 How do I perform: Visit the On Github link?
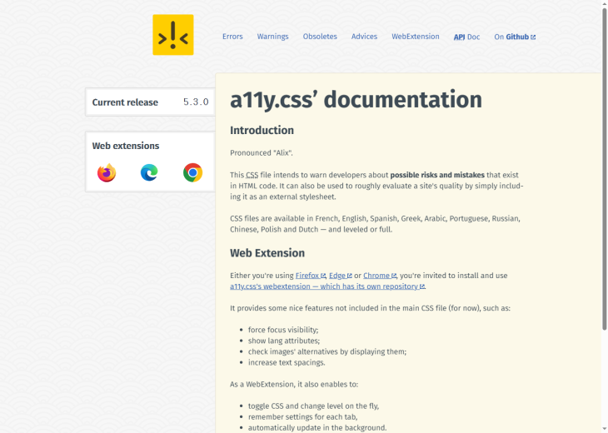point(515,37)
